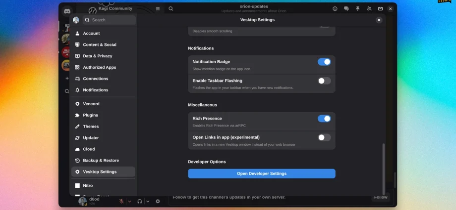Click Authorized Apps grid icon
Image resolution: width=456 pixels, height=210 pixels.
(x=77, y=67)
